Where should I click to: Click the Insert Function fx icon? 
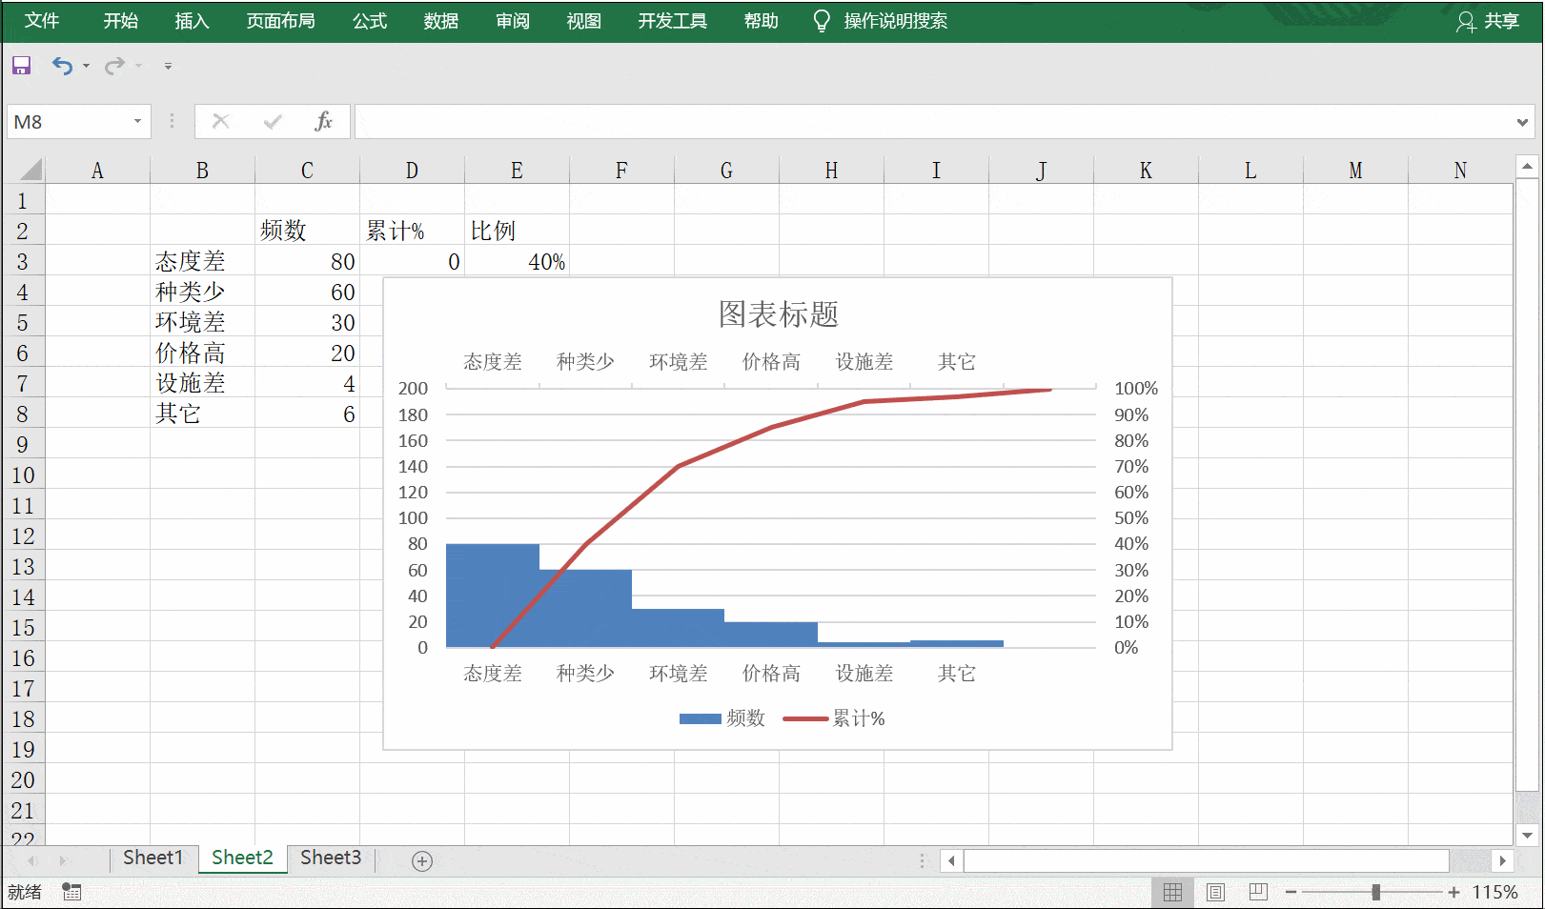324,121
